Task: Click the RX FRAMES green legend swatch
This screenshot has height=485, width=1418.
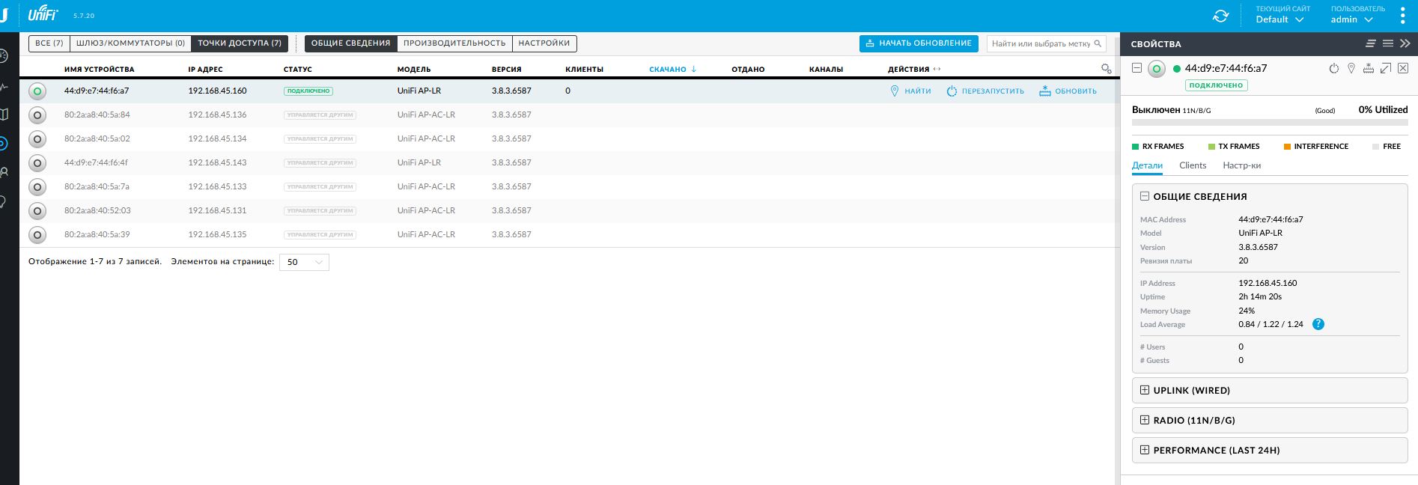Action: click(1136, 147)
